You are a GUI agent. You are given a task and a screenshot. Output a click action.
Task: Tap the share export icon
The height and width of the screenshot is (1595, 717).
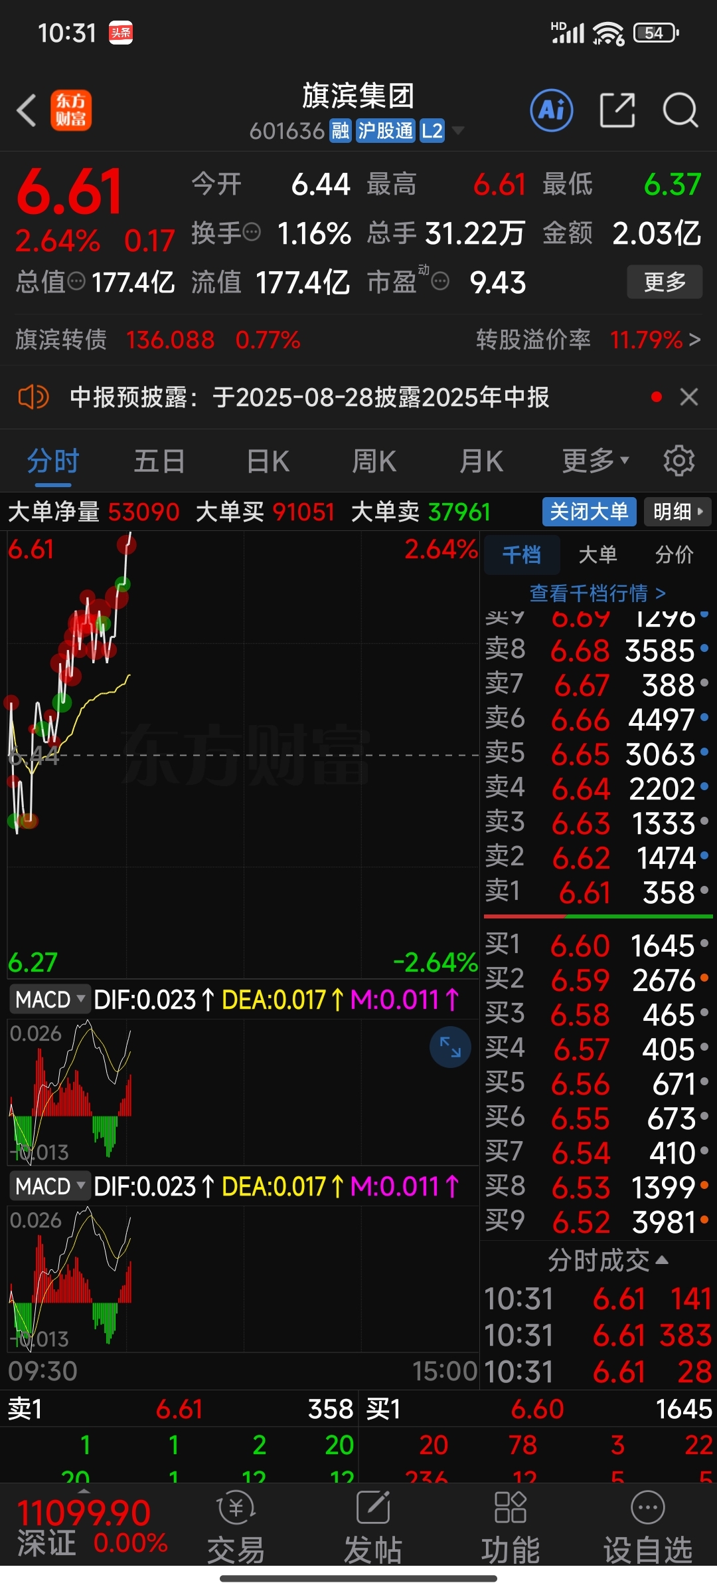coord(617,110)
